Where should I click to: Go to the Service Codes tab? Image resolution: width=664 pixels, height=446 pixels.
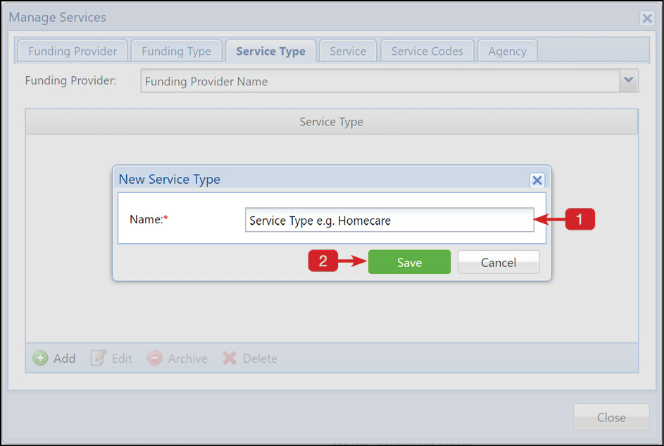pyautogui.click(x=427, y=51)
